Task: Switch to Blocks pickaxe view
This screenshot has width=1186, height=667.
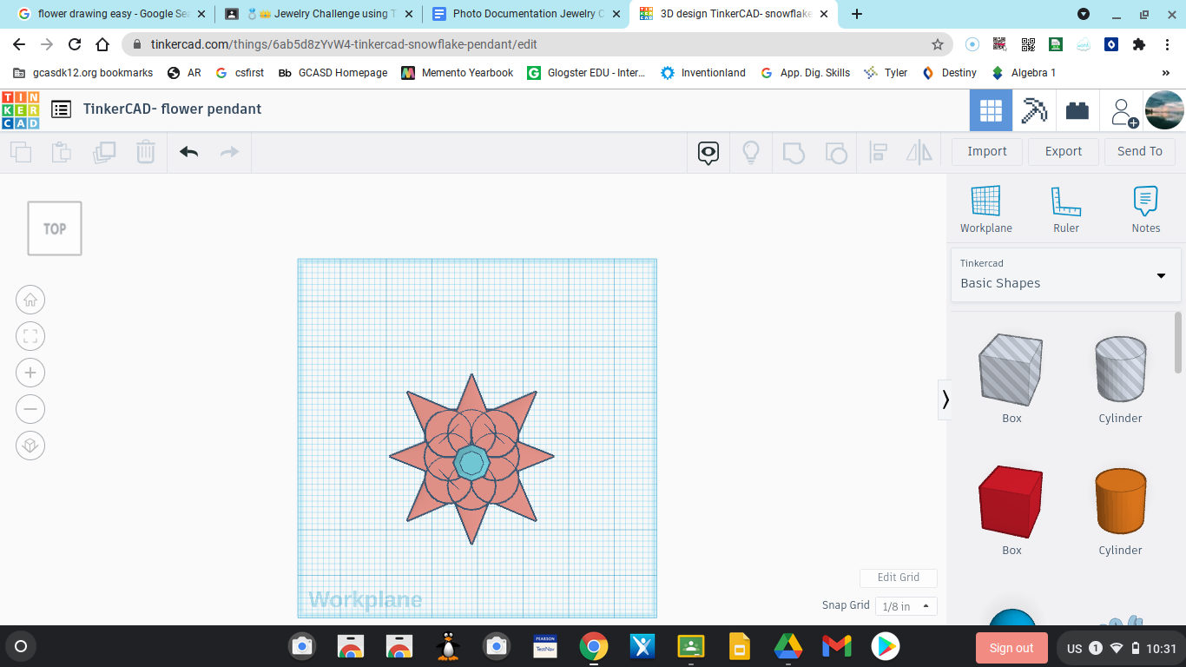Action: pos(1033,110)
